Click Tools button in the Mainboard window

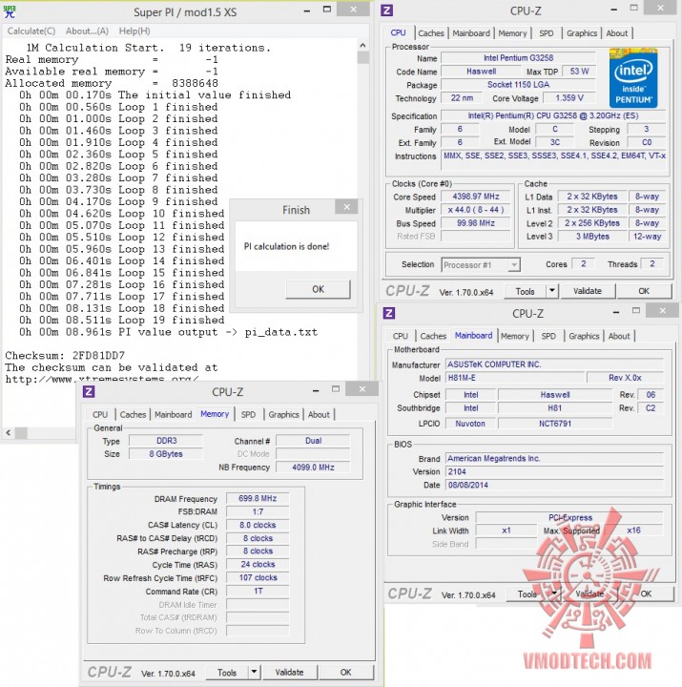(x=527, y=594)
